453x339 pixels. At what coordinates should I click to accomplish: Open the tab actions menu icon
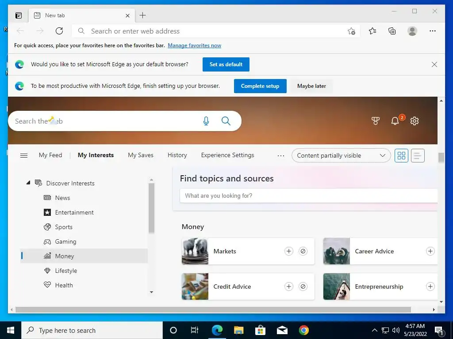point(19,15)
